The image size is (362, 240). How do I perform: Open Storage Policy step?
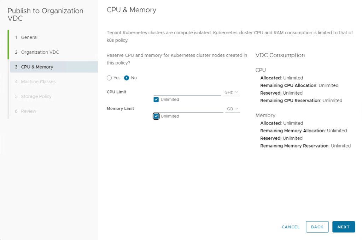36,97
